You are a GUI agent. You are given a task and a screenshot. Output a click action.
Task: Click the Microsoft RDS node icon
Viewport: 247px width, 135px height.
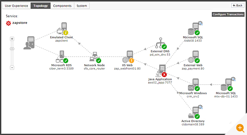(62, 56)
